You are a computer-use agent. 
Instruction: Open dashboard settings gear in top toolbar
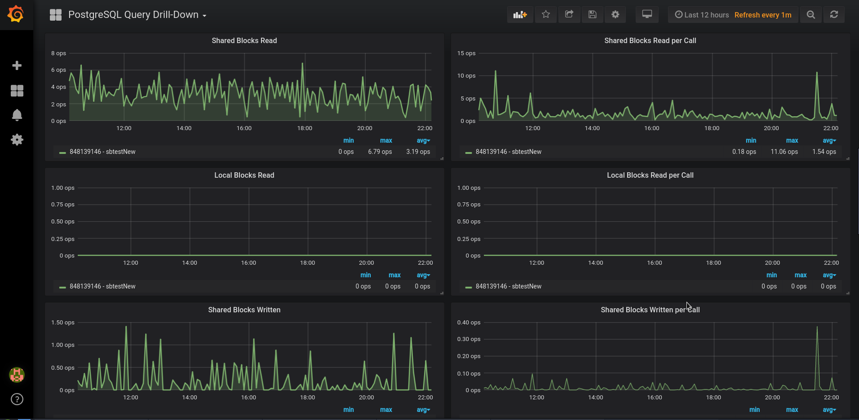[x=615, y=15]
